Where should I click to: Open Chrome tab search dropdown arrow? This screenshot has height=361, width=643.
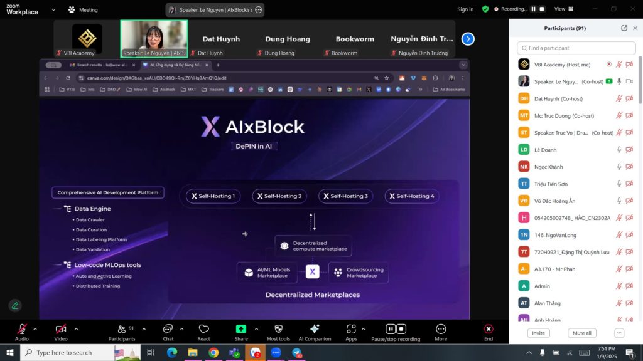463,65
